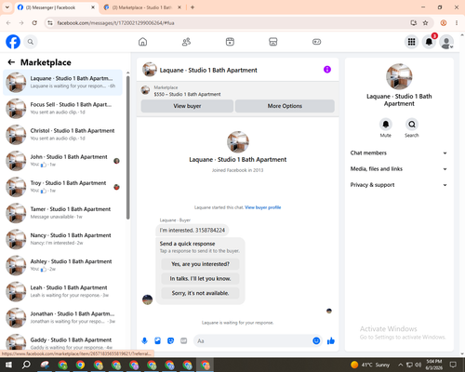Image resolution: width=465 pixels, height=372 pixels.
Task: Expand the Privacy & support section
Action: pyautogui.click(x=399, y=185)
